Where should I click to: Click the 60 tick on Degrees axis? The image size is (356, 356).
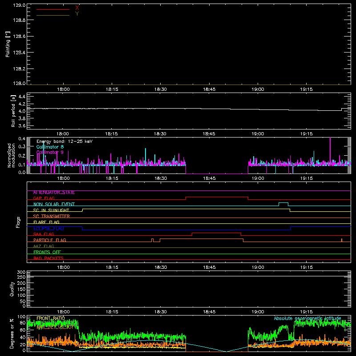pyautogui.click(x=23, y=330)
